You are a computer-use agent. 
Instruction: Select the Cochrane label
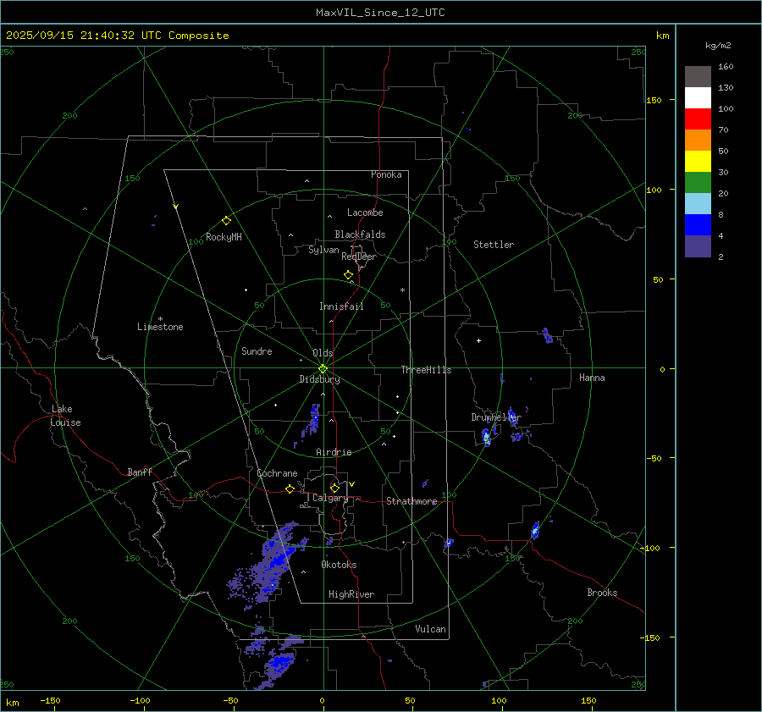point(277,473)
